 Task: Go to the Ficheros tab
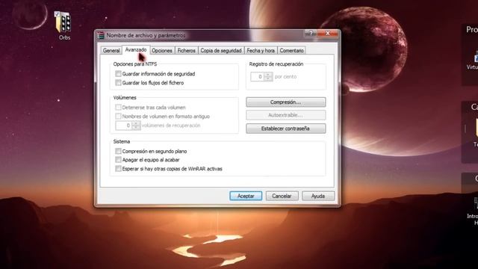tap(186, 51)
